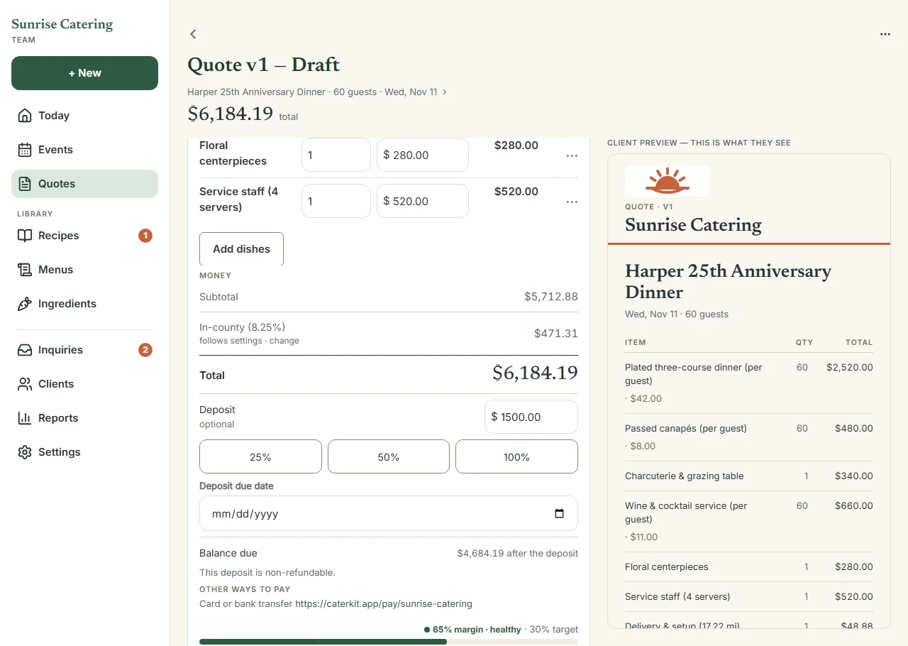Click 'Passed canapés (per guest)' preview row
908x646 pixels.
pyautogui.click(x=749, y=437)
